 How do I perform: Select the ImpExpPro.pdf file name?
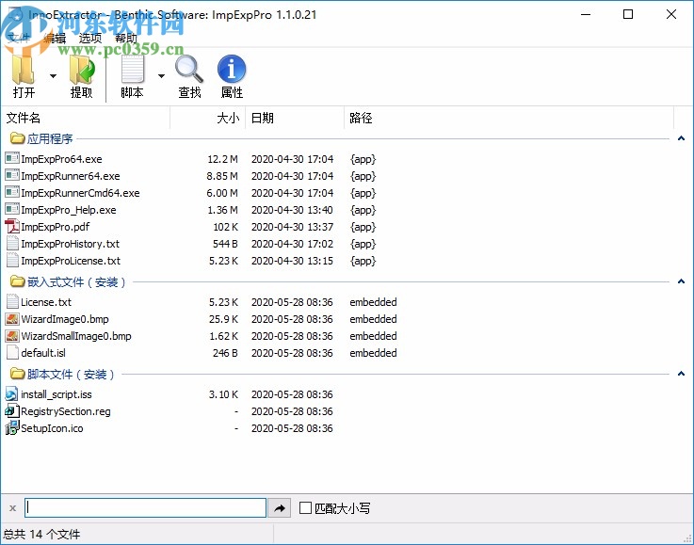pos(56,227)
